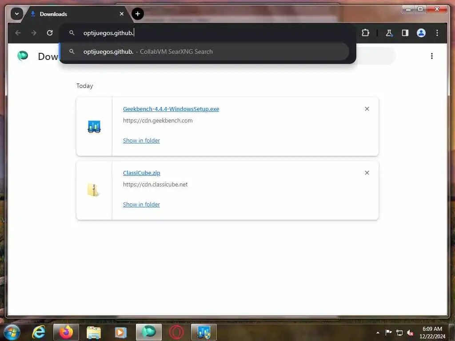455x341 pixels.
Task: Toggle the side panel icon
Action: coord(405,33)
